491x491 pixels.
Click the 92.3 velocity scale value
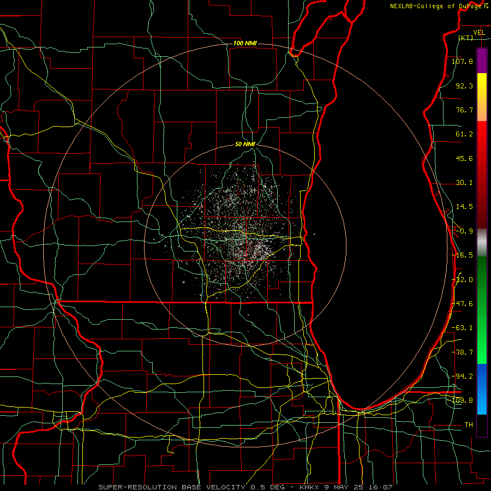(x=464, y=86)
